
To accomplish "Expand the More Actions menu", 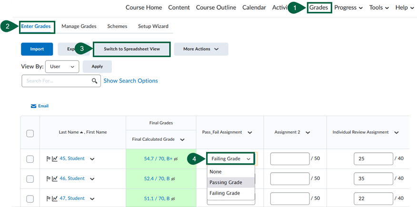I will [x=201, y=49].
